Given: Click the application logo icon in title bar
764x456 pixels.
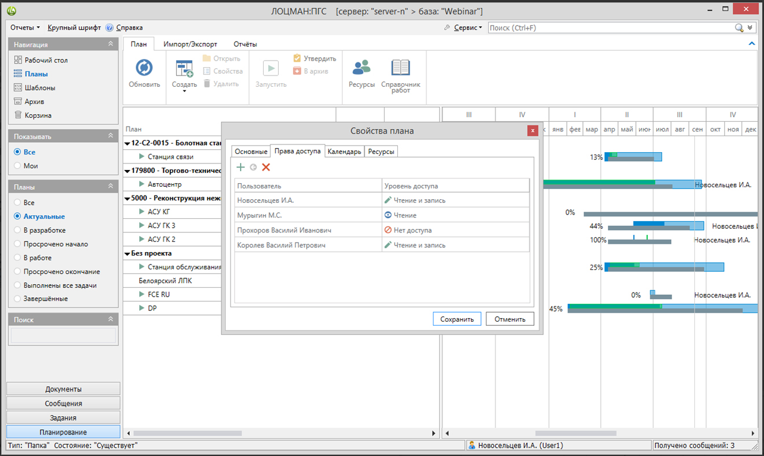Looking at the screenshot, I should [12, 11].
